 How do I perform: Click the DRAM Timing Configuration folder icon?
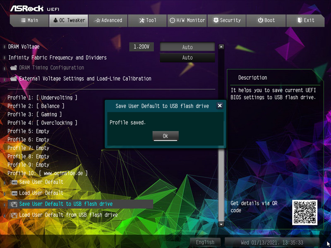14,68
